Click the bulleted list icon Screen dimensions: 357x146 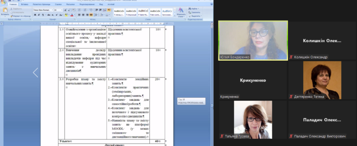pyautogui.click(x=79, y=10)
